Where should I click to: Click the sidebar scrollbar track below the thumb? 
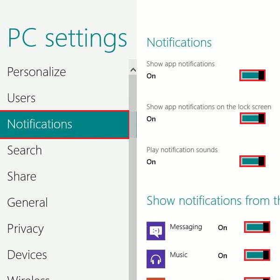pyautogui.click(x=133, y=209)
